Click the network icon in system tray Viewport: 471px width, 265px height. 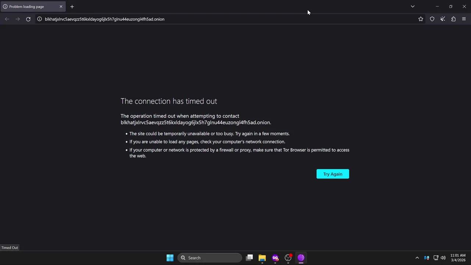[436, 258]
